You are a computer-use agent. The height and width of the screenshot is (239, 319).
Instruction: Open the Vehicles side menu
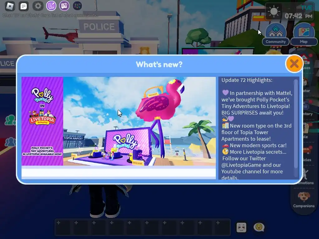(x=307, y=153)
